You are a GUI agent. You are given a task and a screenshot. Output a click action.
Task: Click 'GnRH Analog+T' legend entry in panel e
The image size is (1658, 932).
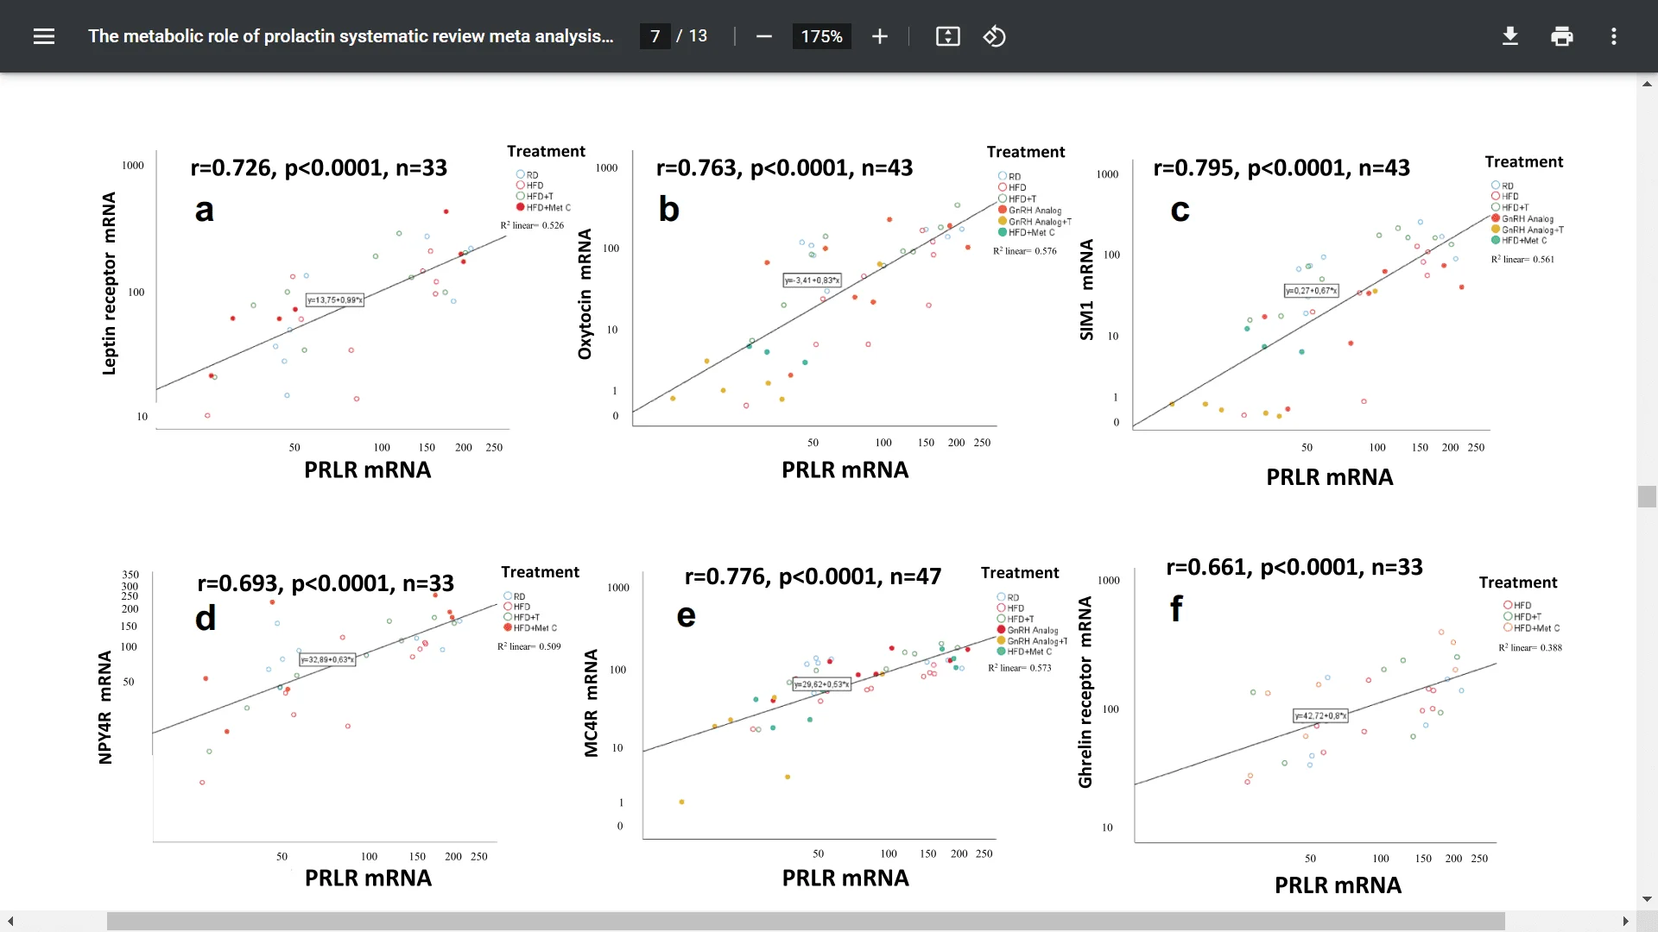(x=1033, y=641)
